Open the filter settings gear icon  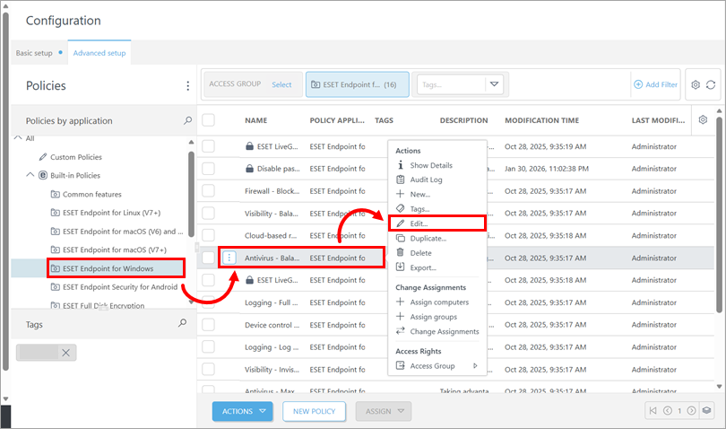(x=695, y=84)
